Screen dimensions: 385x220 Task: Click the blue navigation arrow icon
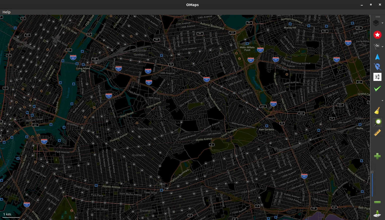coord(377,57)
